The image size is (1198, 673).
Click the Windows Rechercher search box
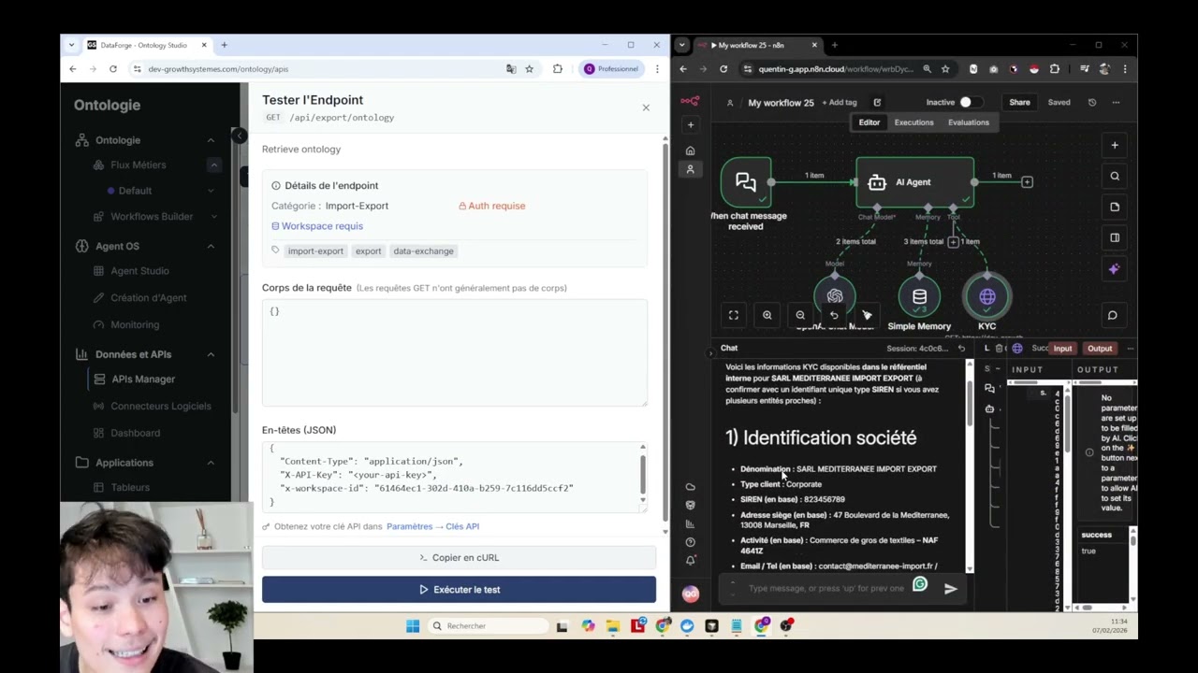click(x=487, y=626)
